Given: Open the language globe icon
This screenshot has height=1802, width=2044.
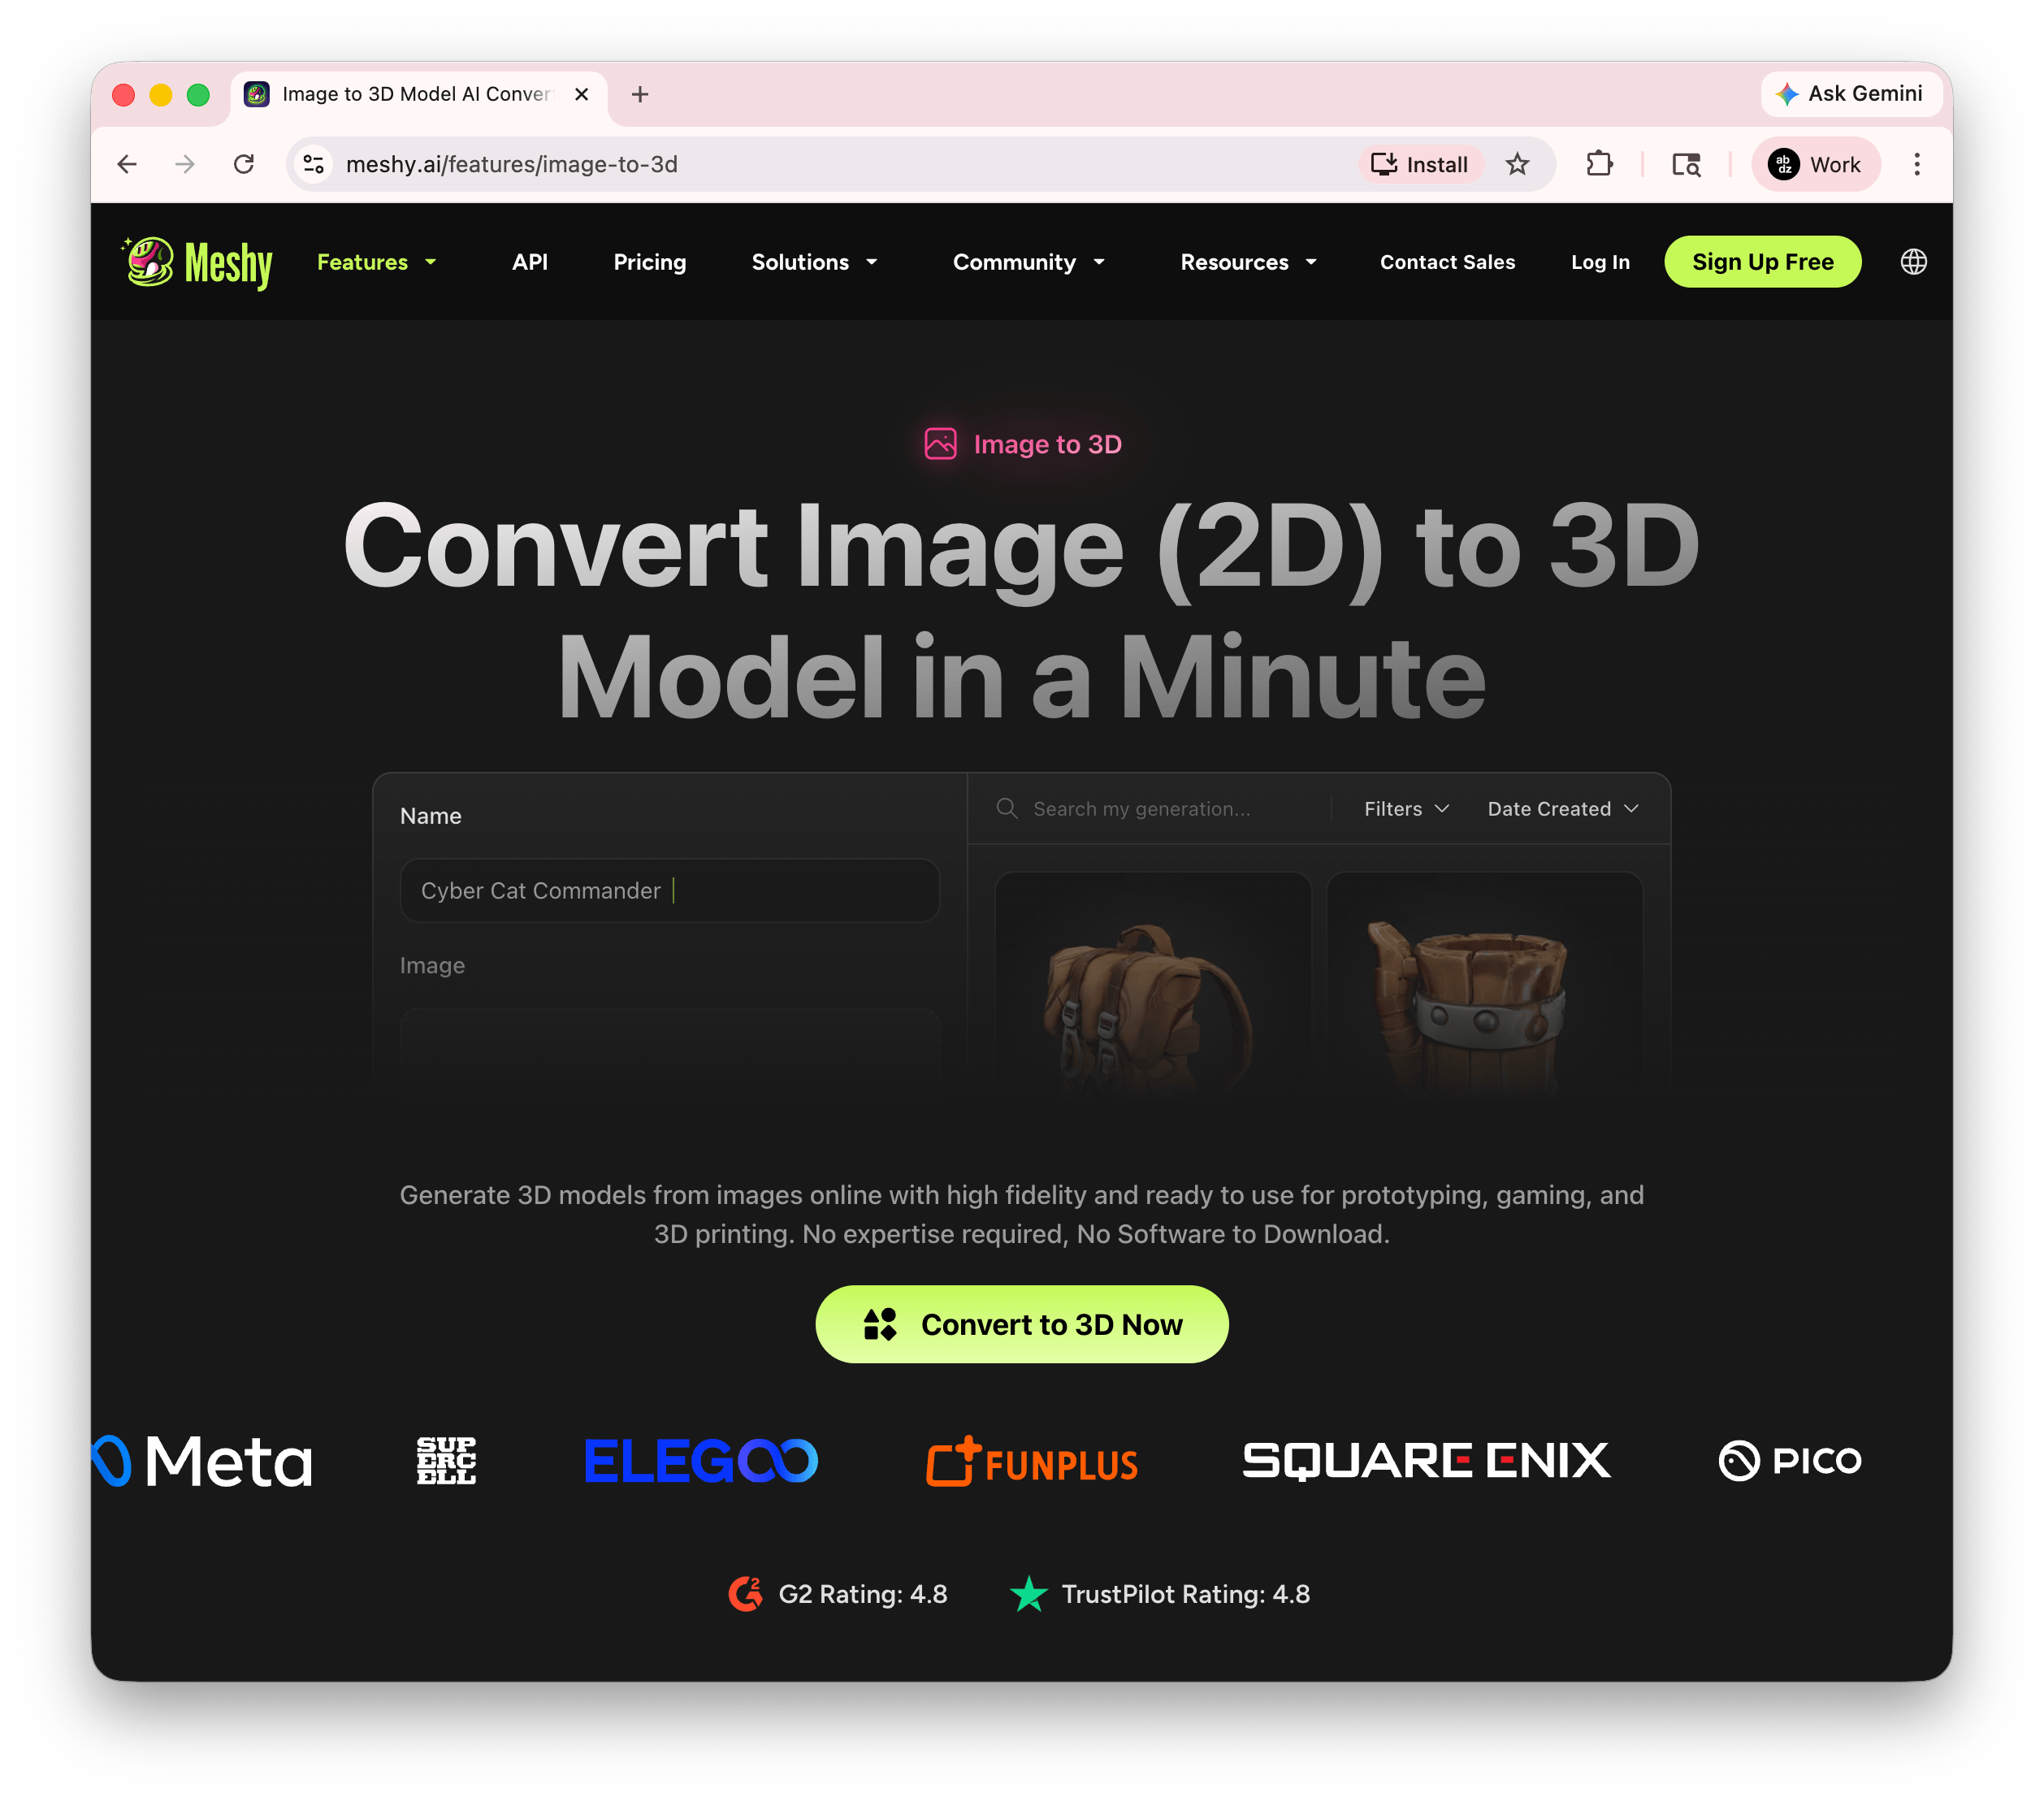Looking at the screenshot, I should 1912,261.
